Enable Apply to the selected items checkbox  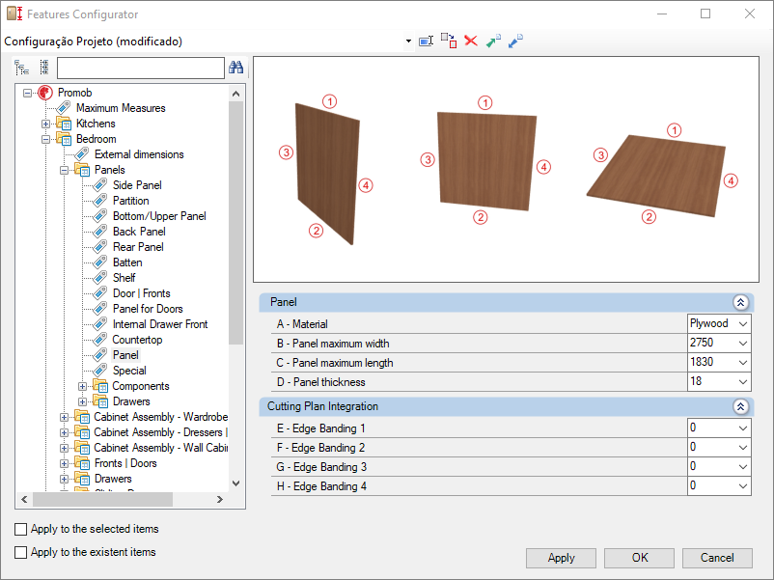[20, 529]
